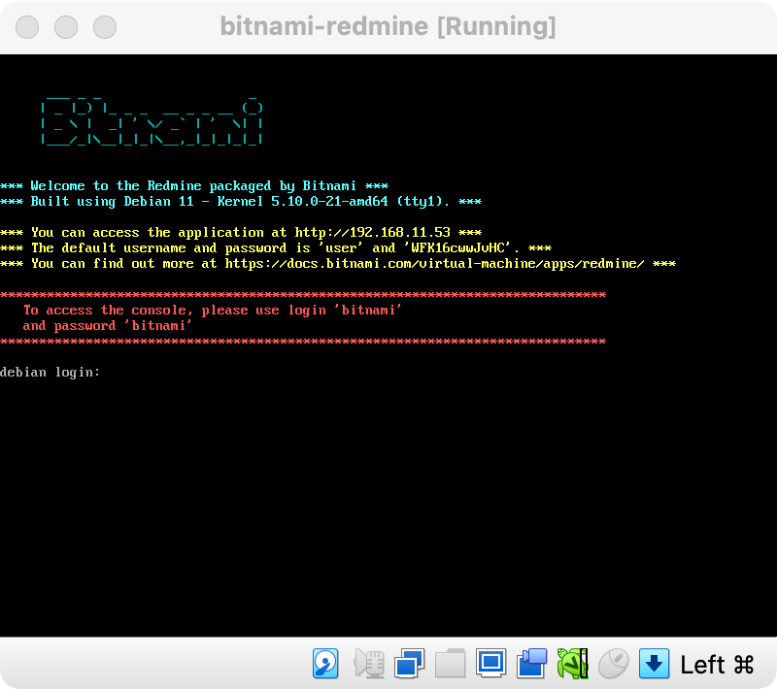The height and width of the screenshot is (689, 777).
Task: Click the "and password 'bitnami'" line
Action: click(107, 326)
